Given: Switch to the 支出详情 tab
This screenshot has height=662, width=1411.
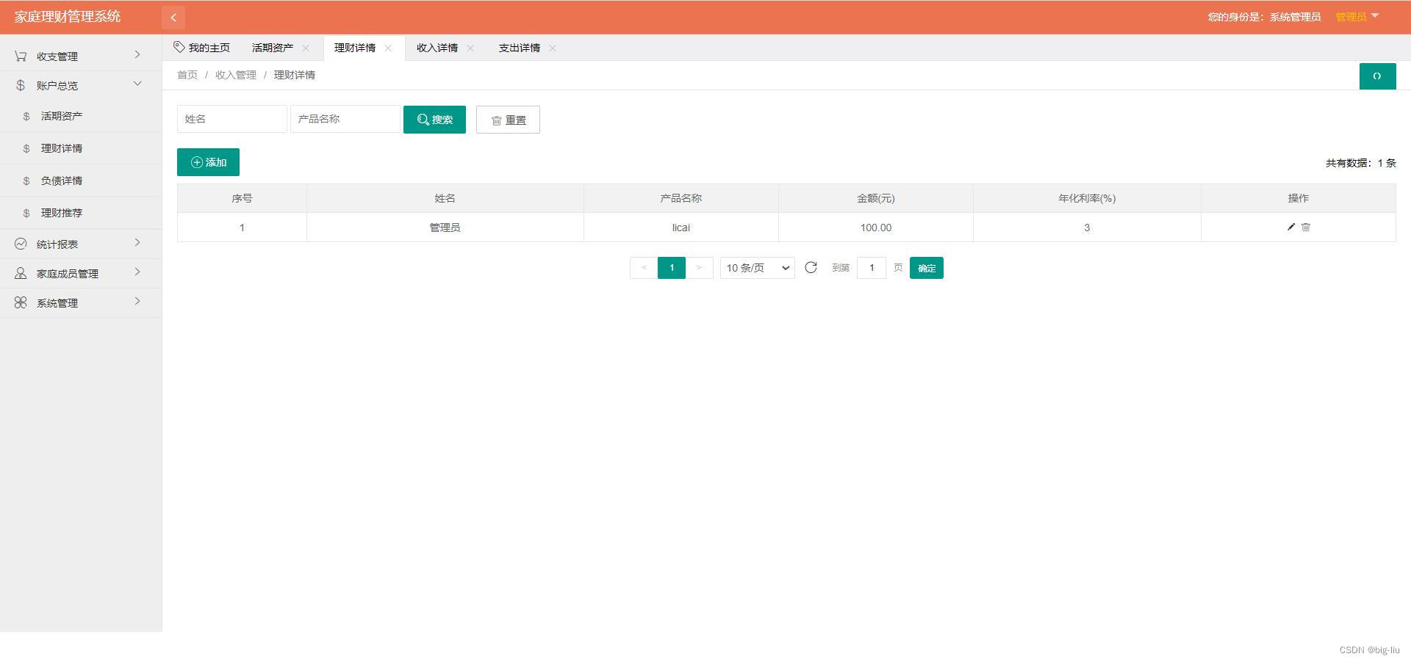Looking at the screenshot, I should [520, 48].
